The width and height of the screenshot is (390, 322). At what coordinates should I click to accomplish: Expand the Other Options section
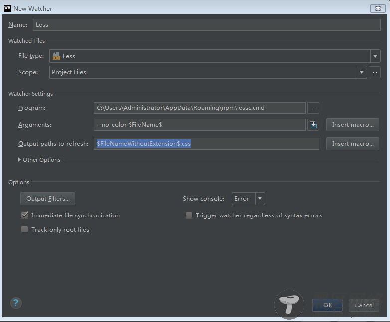[19, 160]
